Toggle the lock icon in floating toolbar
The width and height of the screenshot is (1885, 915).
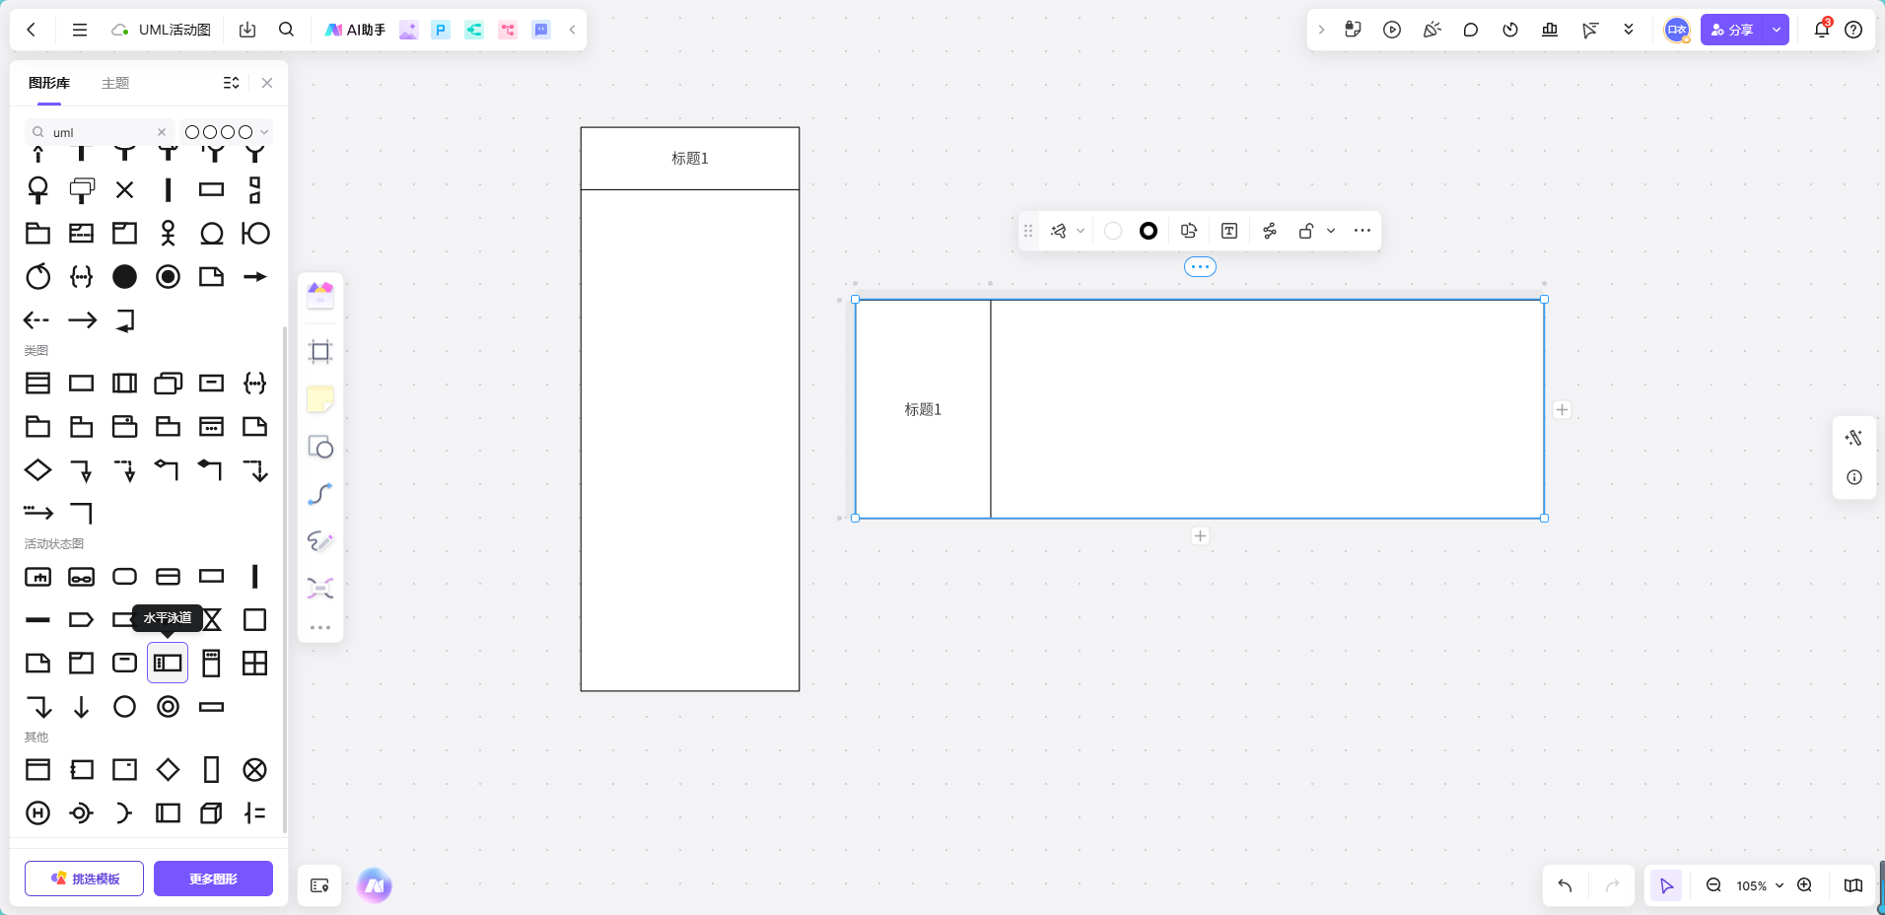tap(1306, 231)
